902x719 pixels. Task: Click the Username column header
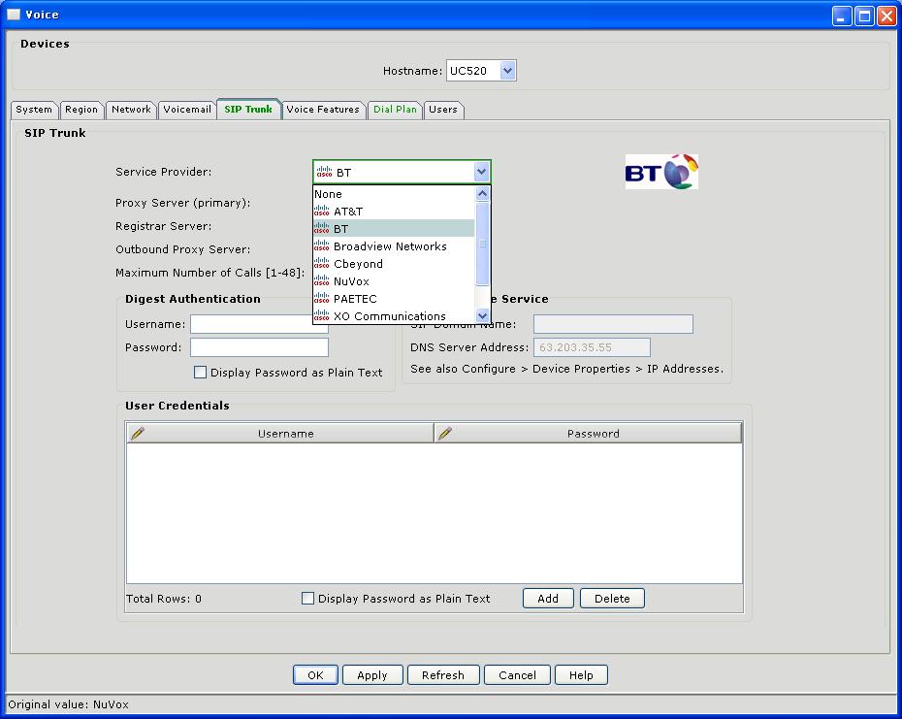click(280, 433)
